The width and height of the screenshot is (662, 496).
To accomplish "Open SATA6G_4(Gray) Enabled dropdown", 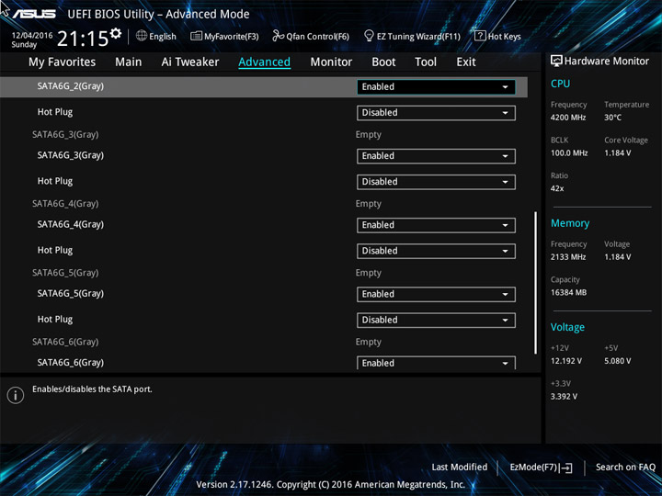I will pos(436,225).
